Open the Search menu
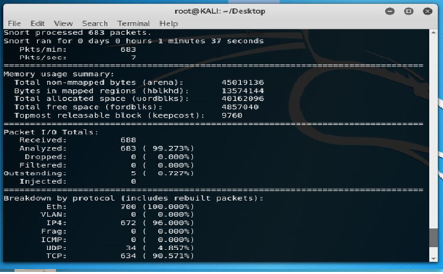443x274 pixels. (94, 23)
